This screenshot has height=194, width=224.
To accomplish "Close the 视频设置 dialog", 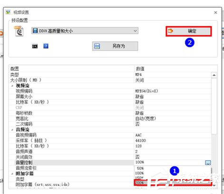I will pos(215,12).
